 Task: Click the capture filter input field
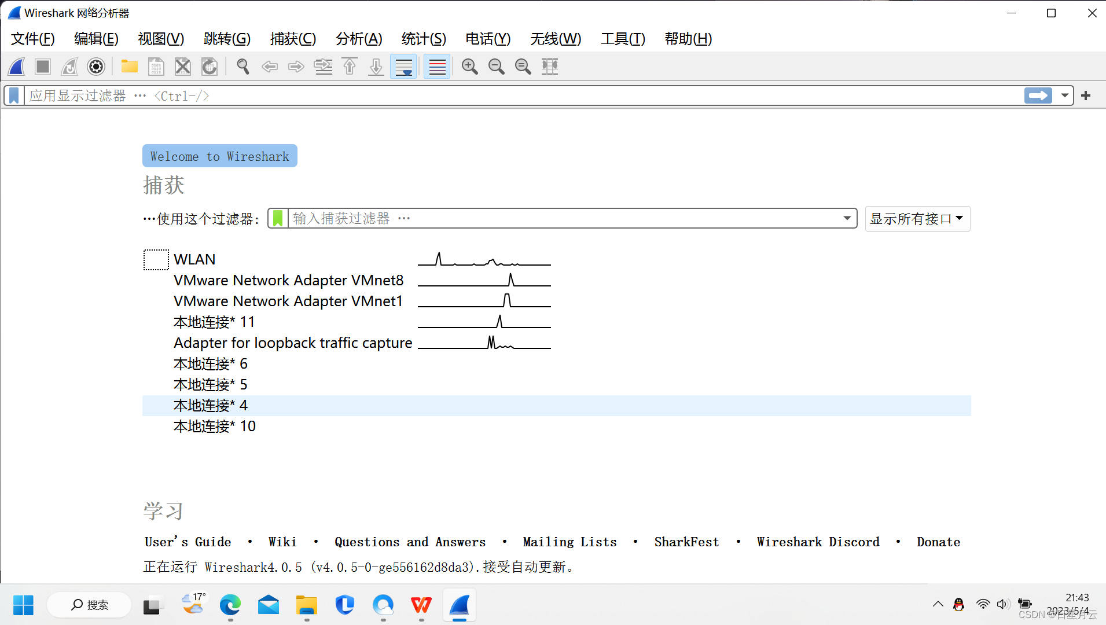[564, 219]
